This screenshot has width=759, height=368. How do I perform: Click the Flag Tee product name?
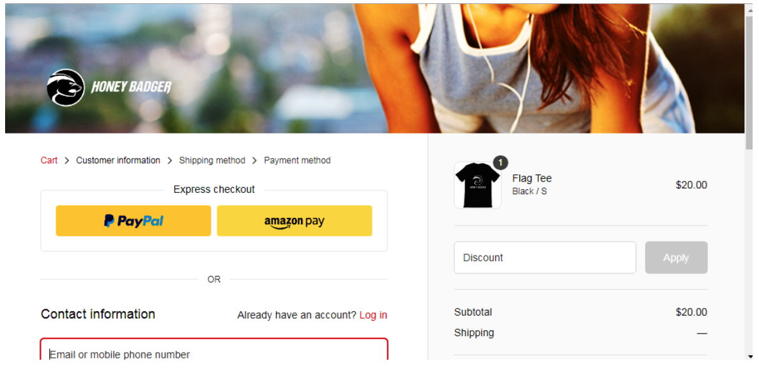(532, 178)
